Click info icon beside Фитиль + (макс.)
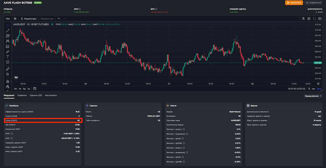 (x=184, y=129)
